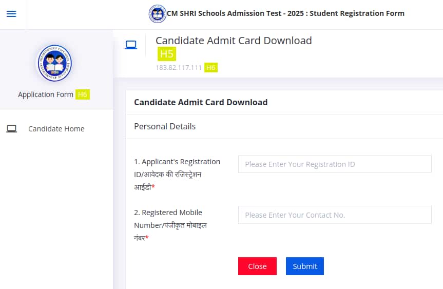
Task: Focus the Contact No. input field
Action: (335, 215)
